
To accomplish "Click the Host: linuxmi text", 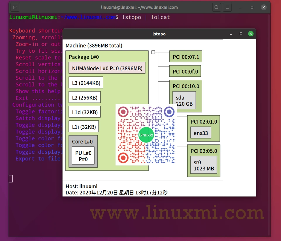I will click(82, 187).
